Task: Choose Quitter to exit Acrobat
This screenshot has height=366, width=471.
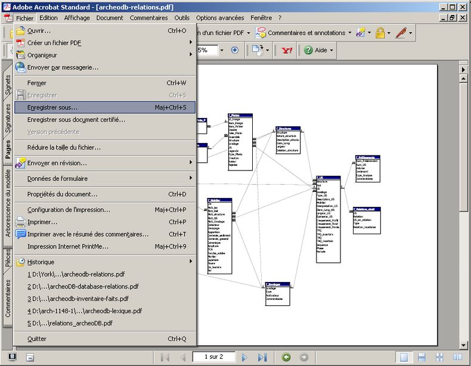Action: (x=105, y=339)
